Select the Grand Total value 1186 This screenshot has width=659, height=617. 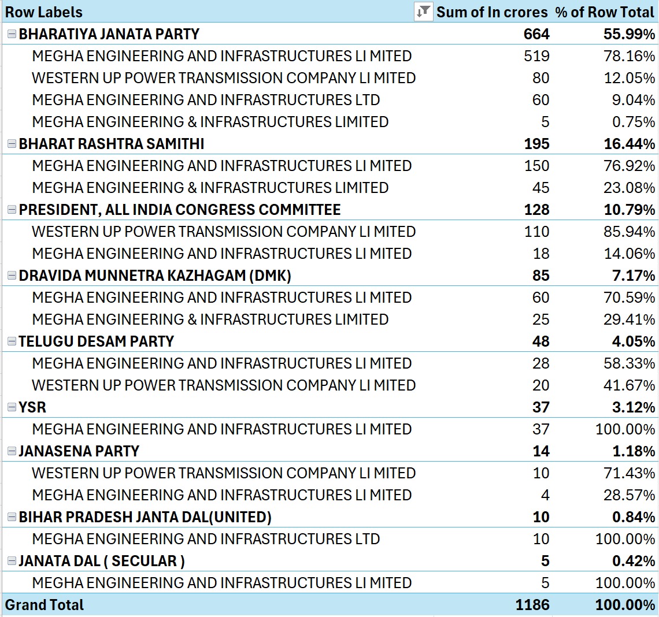[532, 605]
